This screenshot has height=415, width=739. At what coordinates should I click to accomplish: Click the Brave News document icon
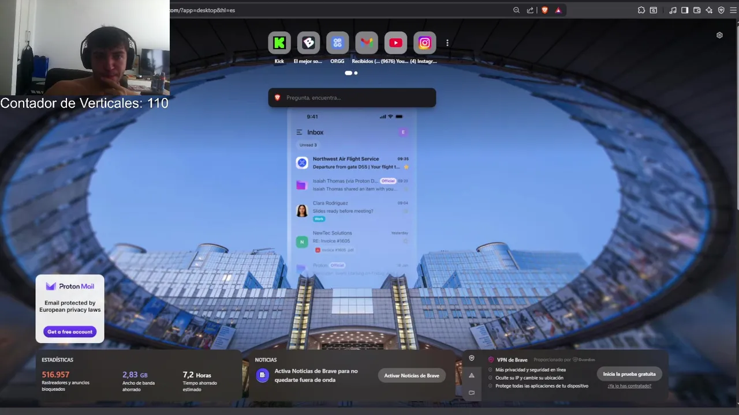coord(262,375)
